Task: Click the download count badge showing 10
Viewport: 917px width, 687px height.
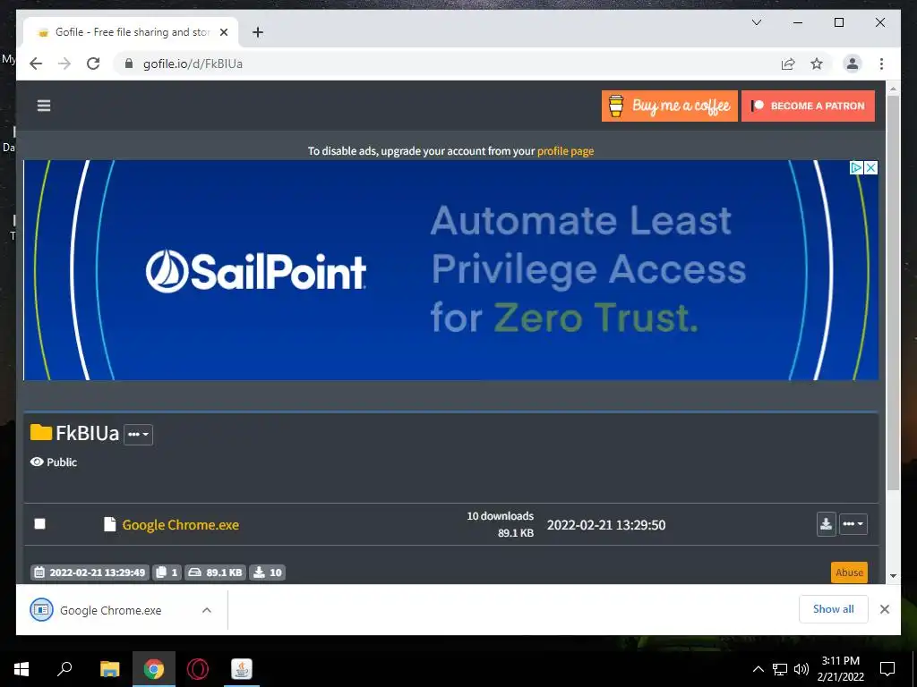Action: click(267, 572)
